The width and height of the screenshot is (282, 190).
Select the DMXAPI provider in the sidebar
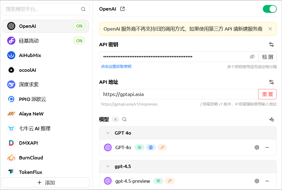point(45,143)
